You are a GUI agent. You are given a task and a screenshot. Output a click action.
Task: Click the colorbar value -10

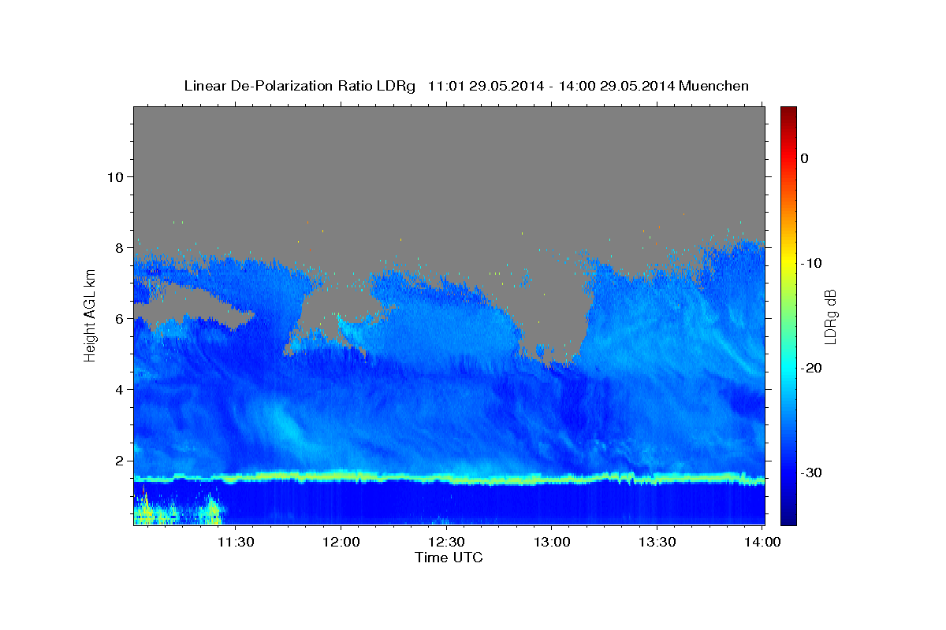point(811,263)
